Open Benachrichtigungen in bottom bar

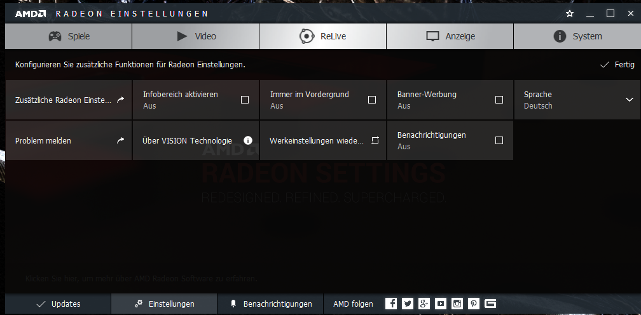click(x=270, y=304)
